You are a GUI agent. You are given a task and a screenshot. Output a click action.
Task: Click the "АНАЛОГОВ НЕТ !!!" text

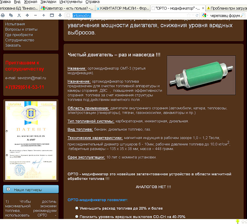[x=153, y=187]
